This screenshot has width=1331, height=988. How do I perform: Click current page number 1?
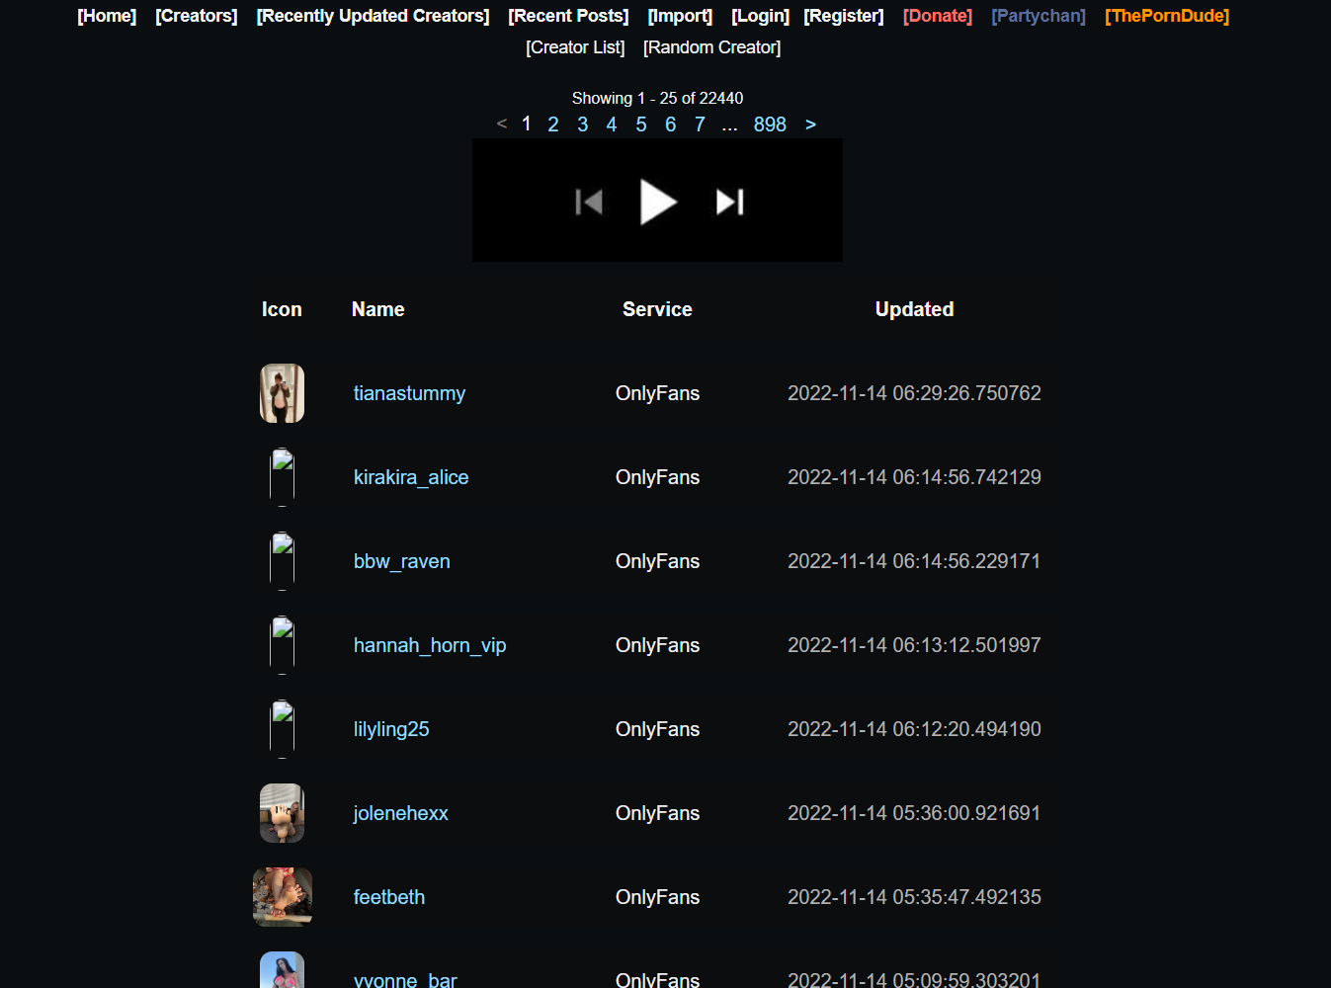point(527,123)
